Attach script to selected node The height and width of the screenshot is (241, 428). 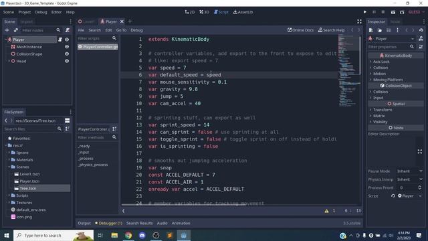(68, 30)
